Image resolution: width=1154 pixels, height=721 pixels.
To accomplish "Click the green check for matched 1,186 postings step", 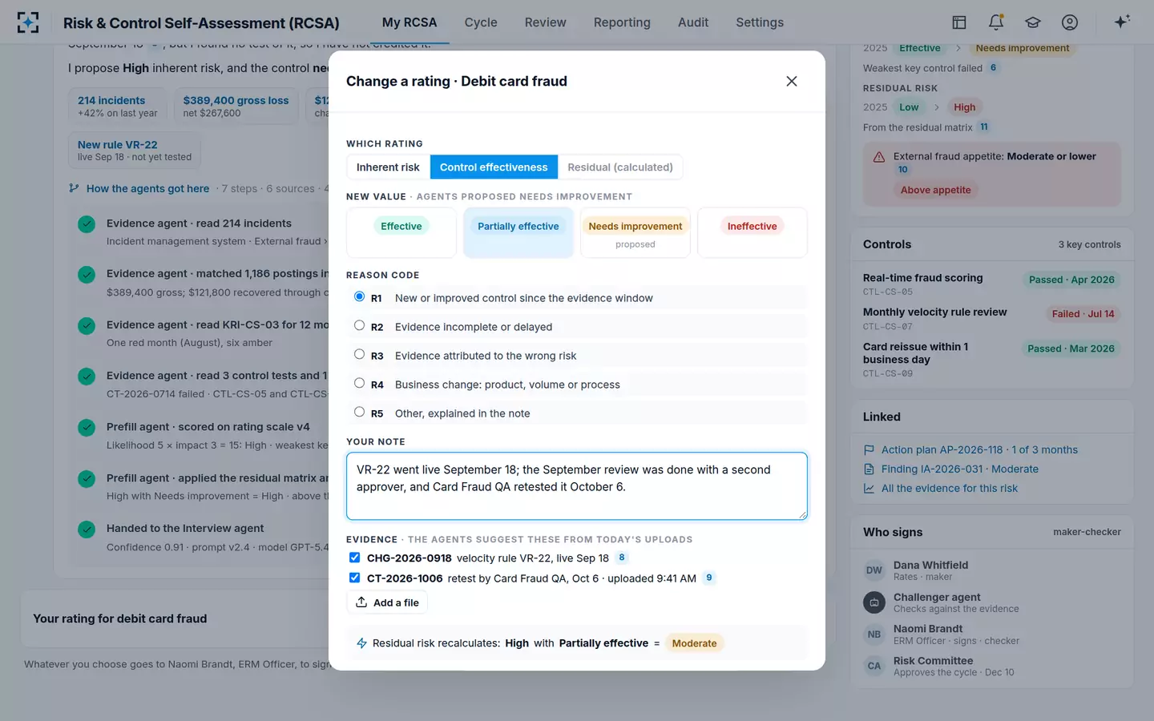I will (x=87, y=275).
